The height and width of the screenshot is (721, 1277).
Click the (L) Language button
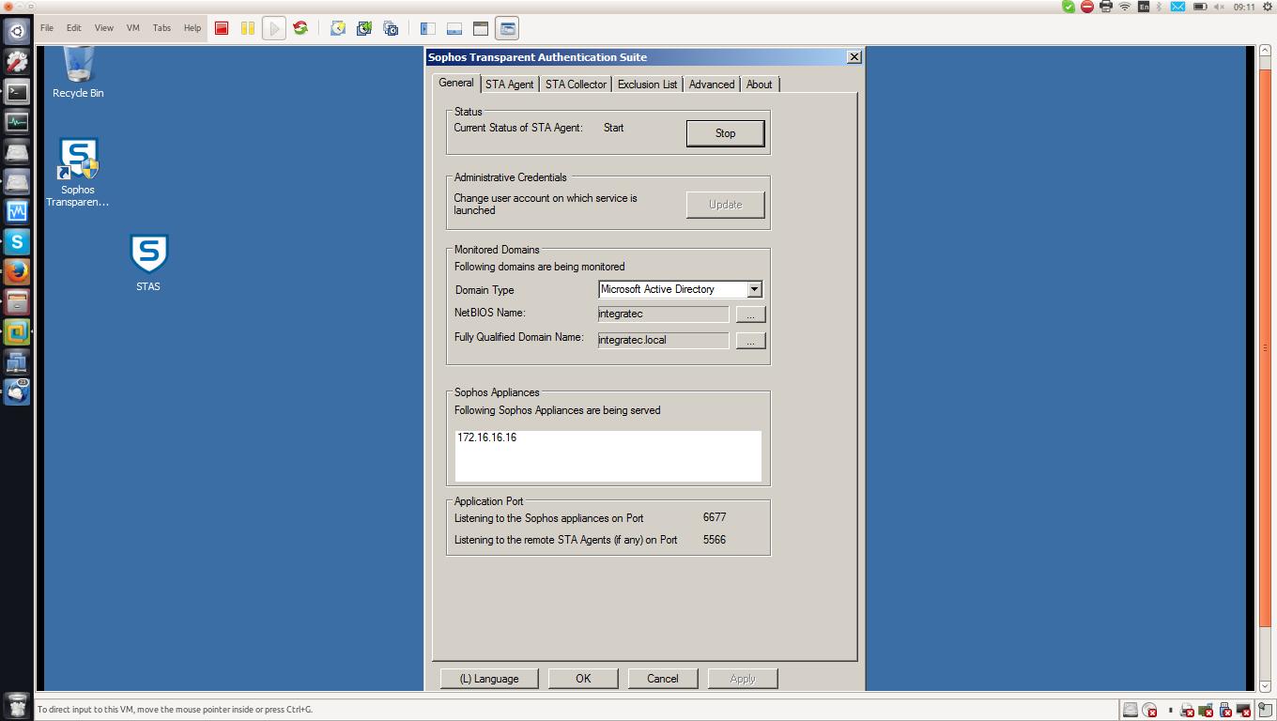(489, 679)
